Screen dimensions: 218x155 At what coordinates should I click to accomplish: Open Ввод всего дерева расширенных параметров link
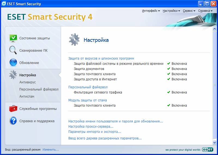pos(105,138)
